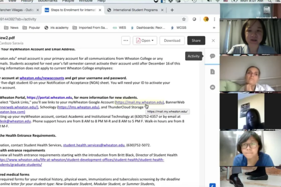Open Macintosh HD on the desktop
The height and width of the screenshot is (187, 281).
(x=266, y=13)
